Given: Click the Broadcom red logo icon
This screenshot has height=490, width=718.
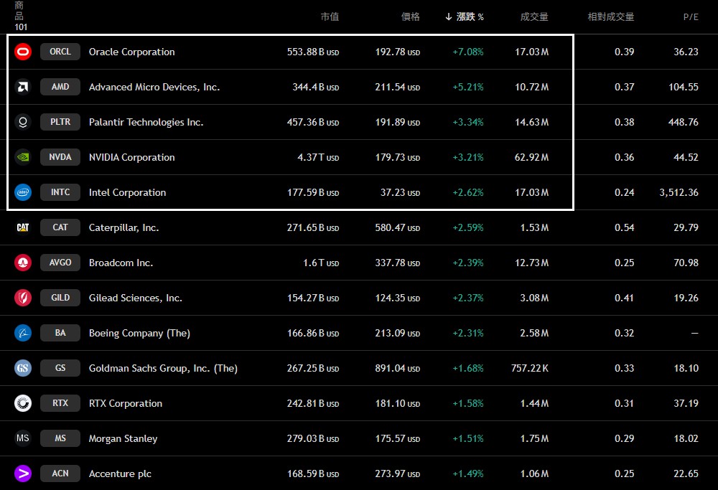Looking at the screenshot, I should tap(23, 263).
